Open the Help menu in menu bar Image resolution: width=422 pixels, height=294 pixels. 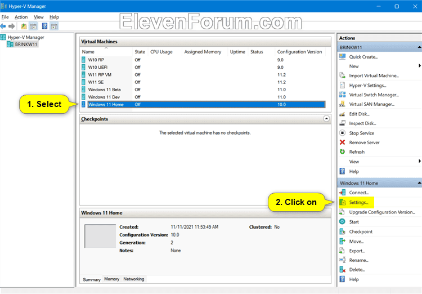54,17
